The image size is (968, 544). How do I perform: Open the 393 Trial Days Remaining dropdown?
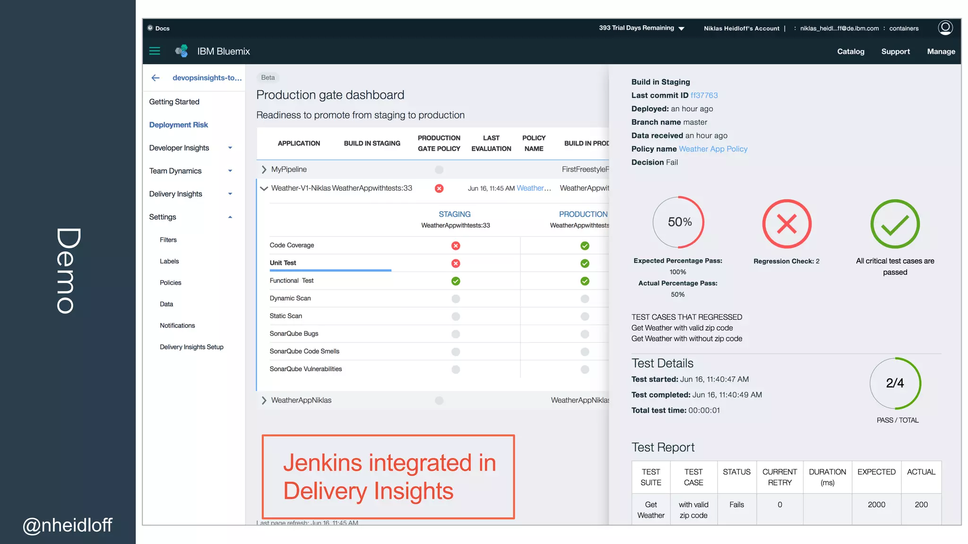641,28
